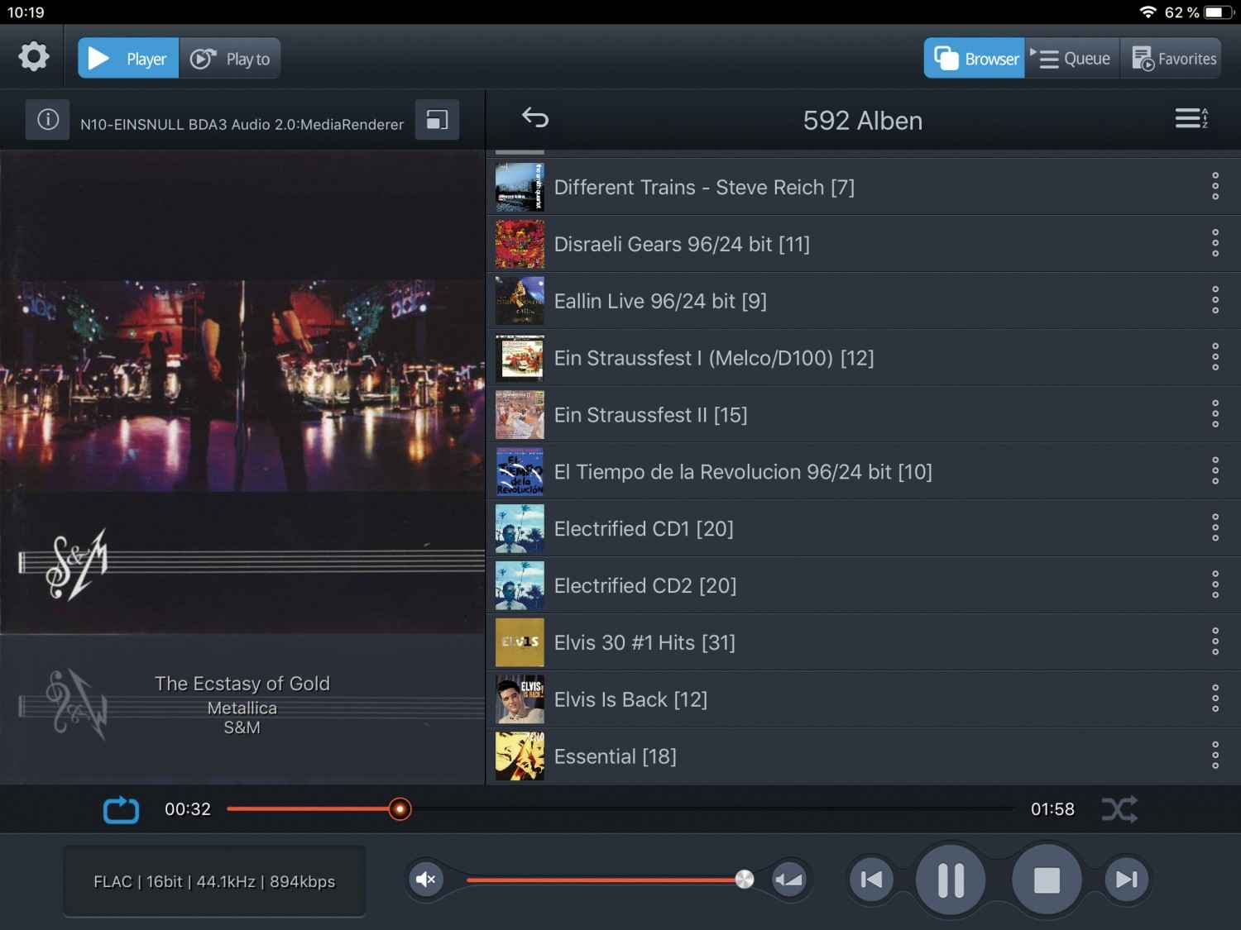Open options menu for Essential
This screenshot has width=1241, height=930.
tap(1215, 756)
